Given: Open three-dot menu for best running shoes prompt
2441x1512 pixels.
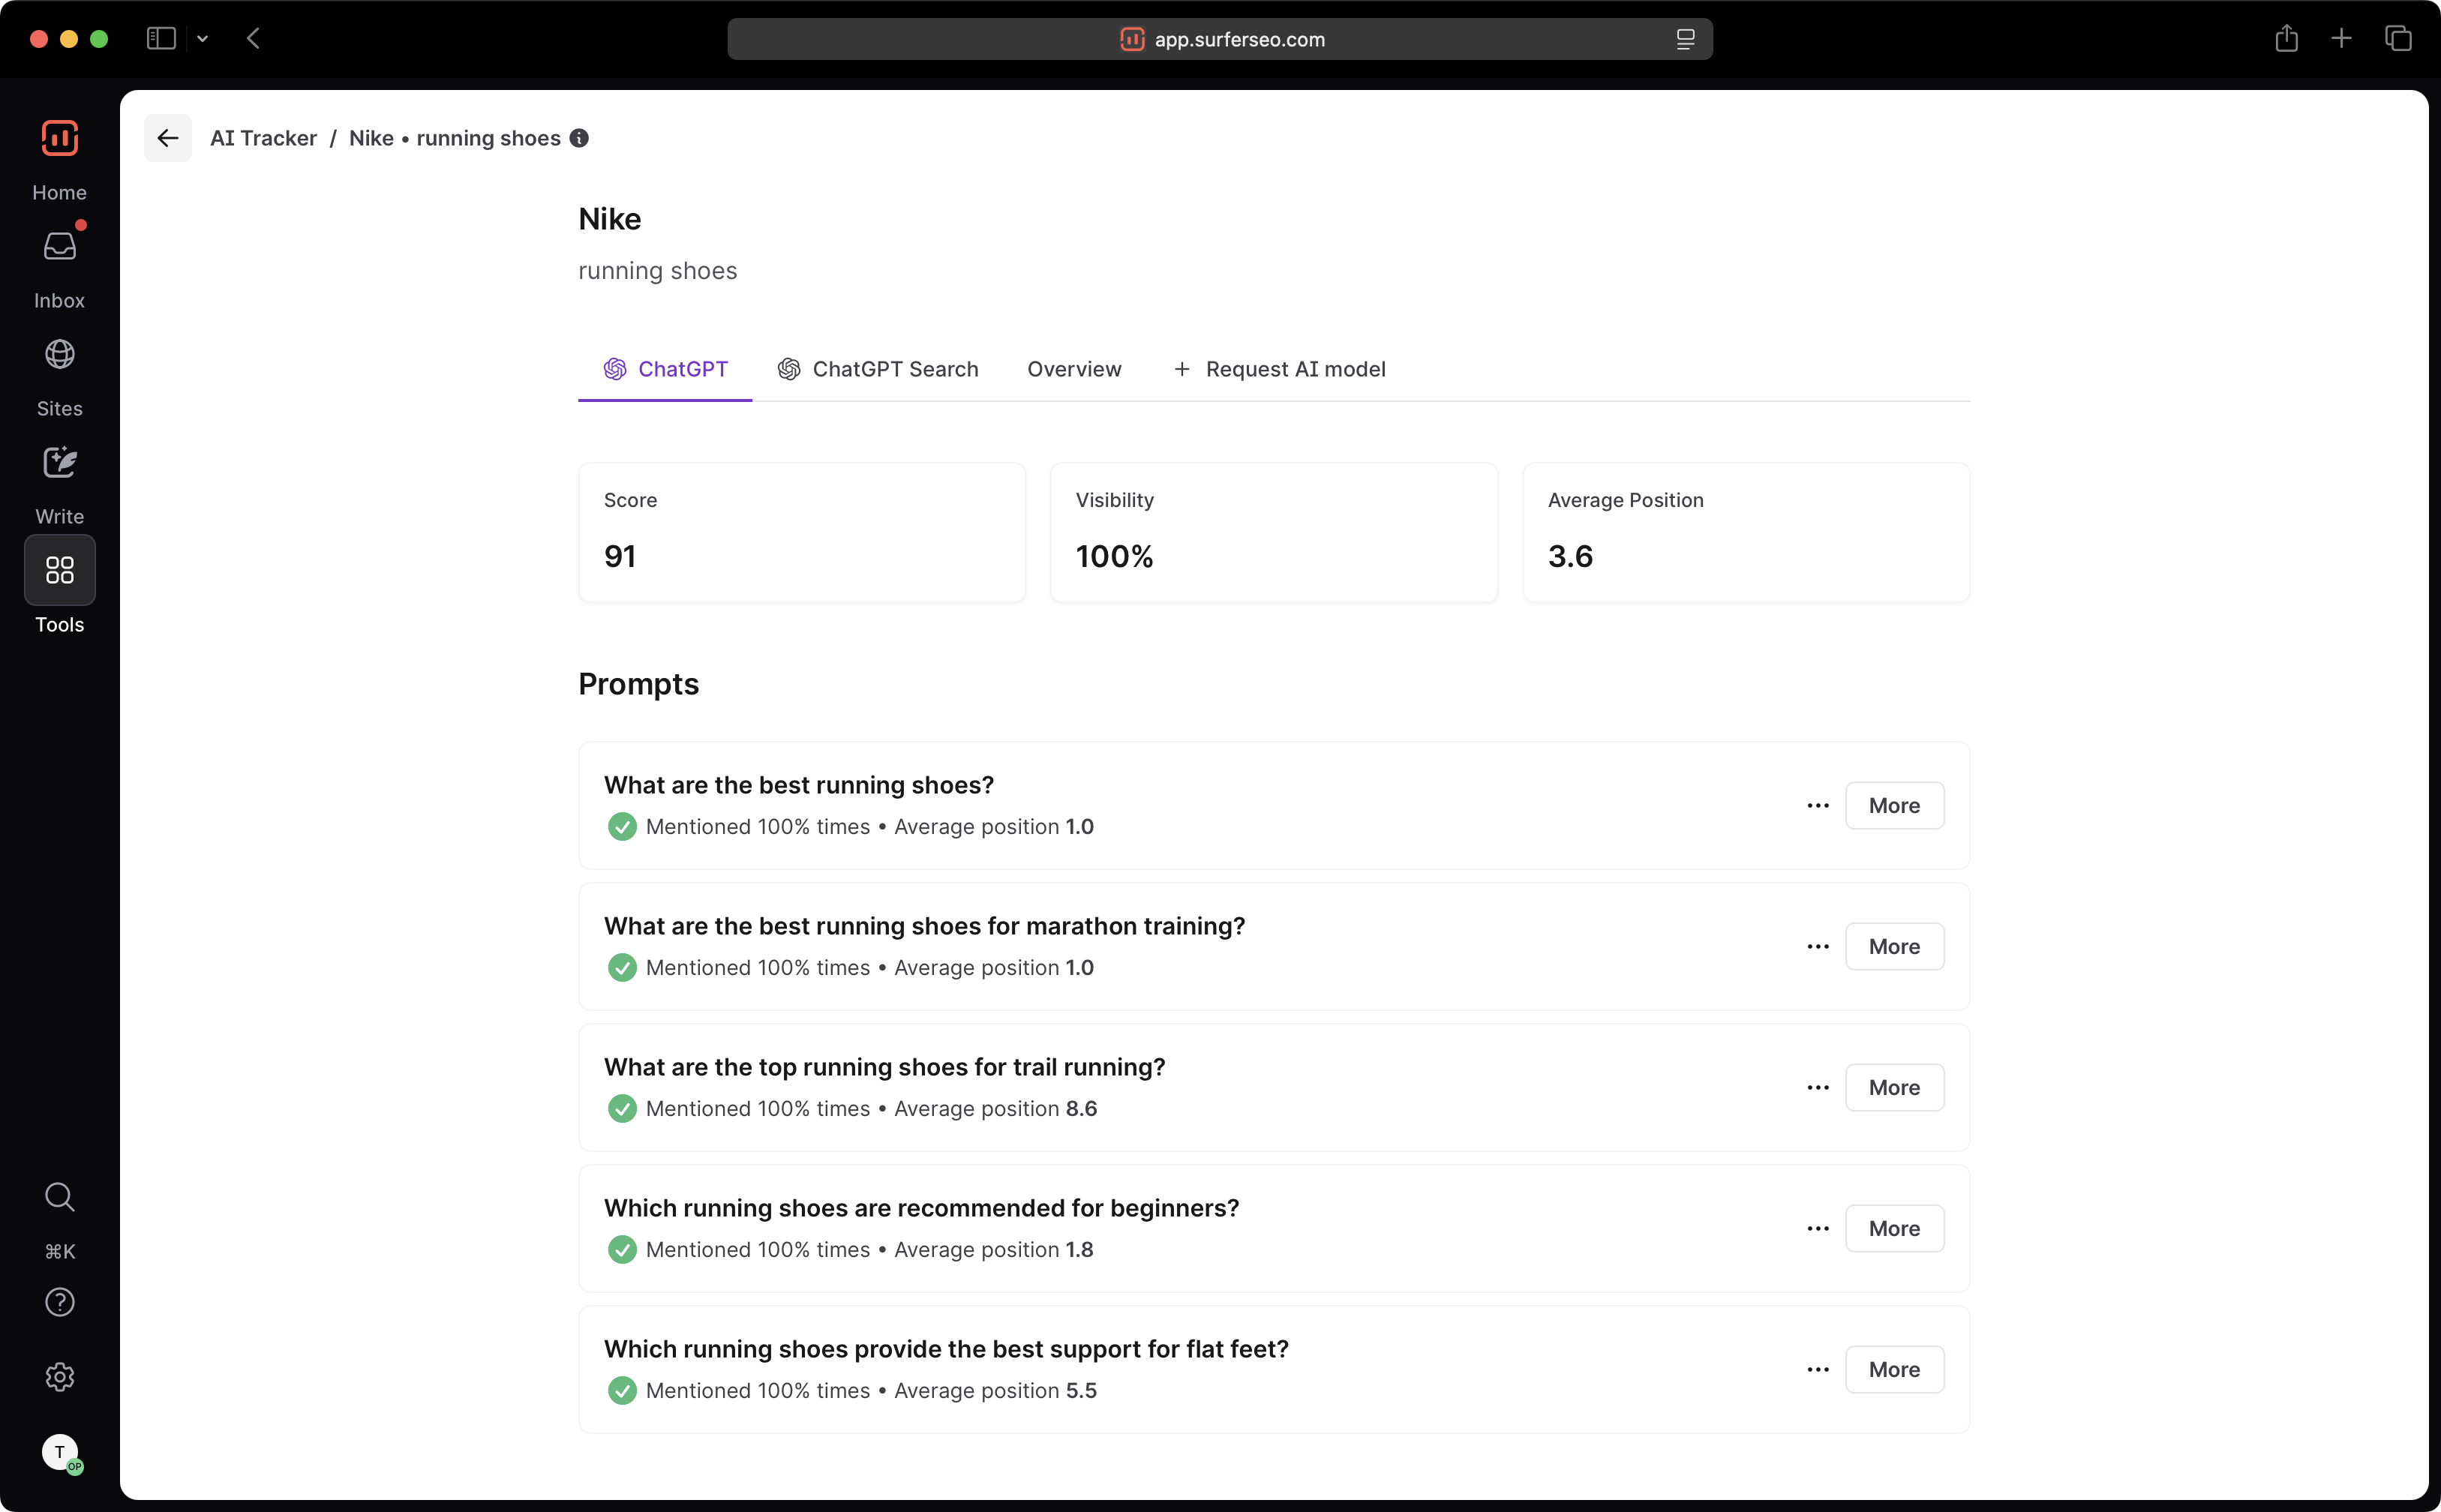Looking at the screenshot, I should pos(1817,805).
